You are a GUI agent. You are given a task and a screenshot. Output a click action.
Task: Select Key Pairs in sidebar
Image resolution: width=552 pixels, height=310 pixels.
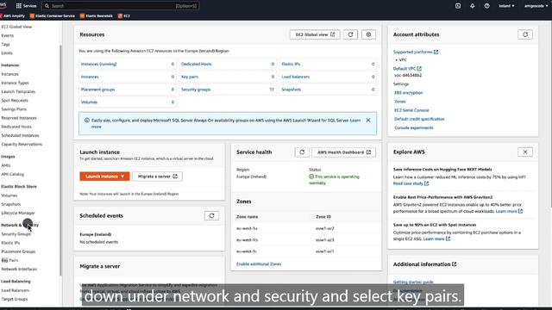(x=9, y=260)
